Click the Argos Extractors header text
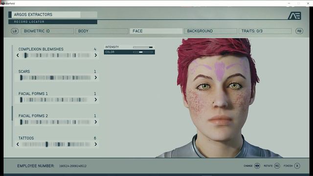This screenshot has height=176, width=313. click(x=33, y=15)
